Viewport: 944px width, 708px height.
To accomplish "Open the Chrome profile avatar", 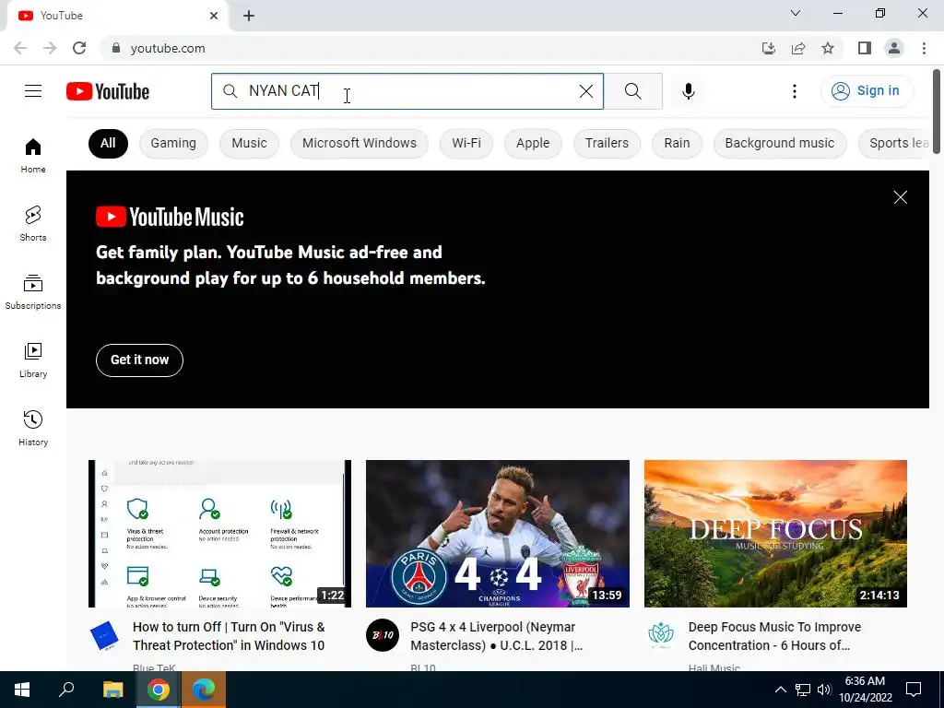I will point(894,48).
